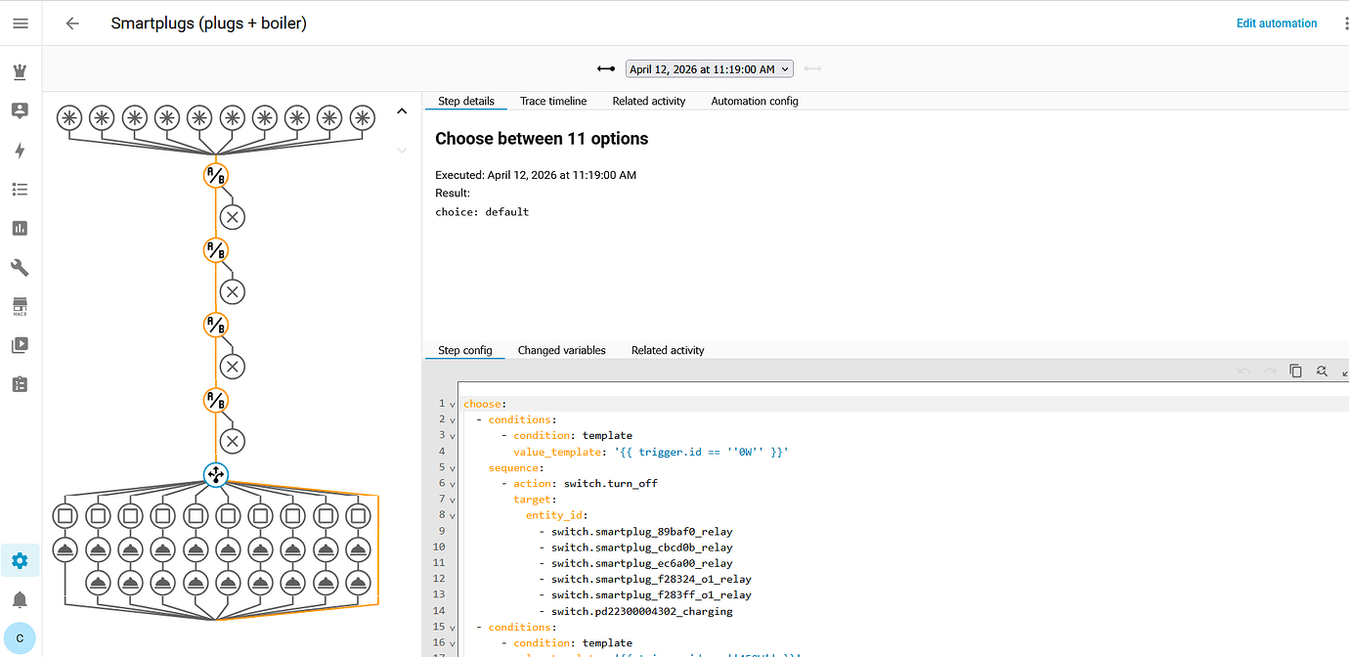Image resolution: width=1349 pixels, height=657 pixels.
Task: Open the Media play sidebar icon
Action: 20,345
